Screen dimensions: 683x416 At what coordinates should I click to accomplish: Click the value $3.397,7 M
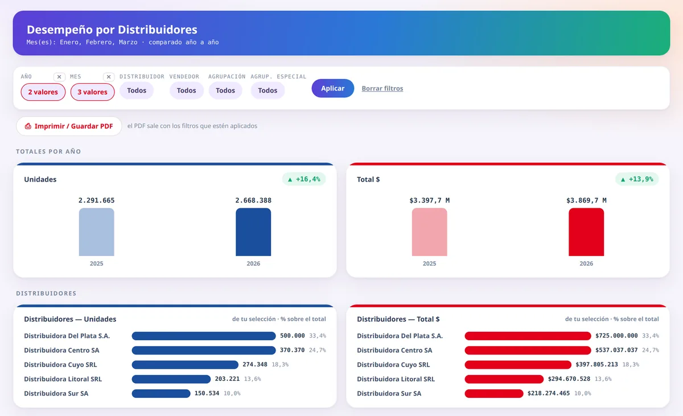(x=430, y=200)
